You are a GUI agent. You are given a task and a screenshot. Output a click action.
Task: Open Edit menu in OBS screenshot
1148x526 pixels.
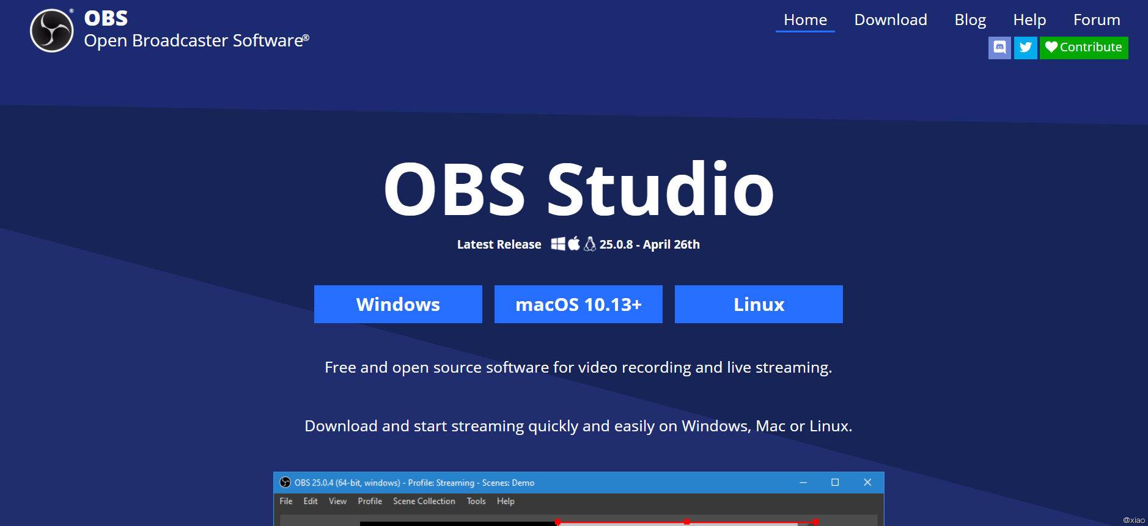pos(311,501)
